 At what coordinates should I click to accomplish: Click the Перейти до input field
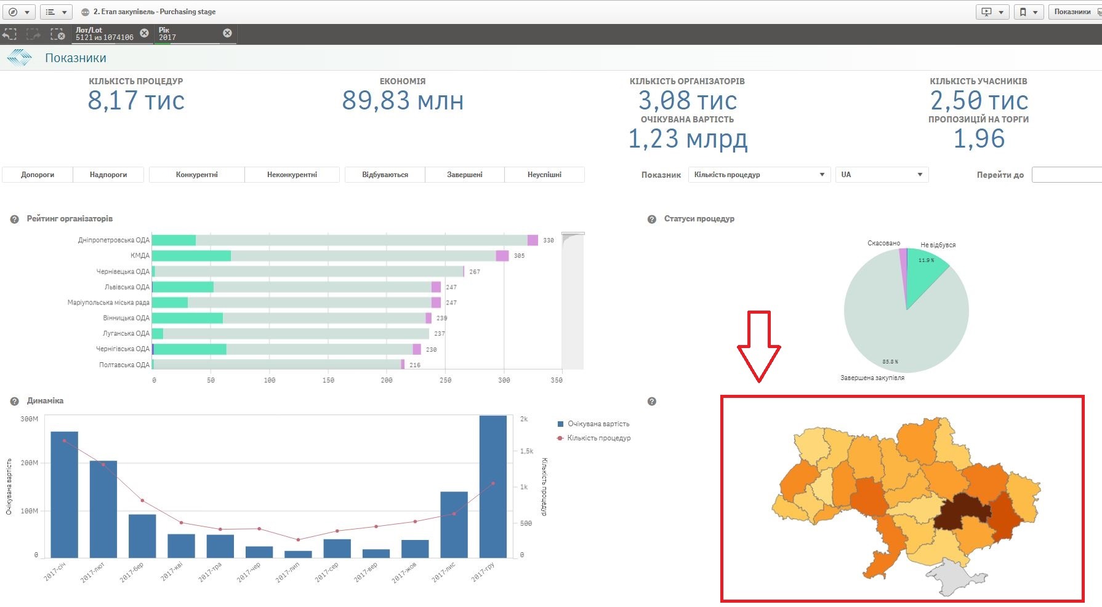pos(1066,175)
